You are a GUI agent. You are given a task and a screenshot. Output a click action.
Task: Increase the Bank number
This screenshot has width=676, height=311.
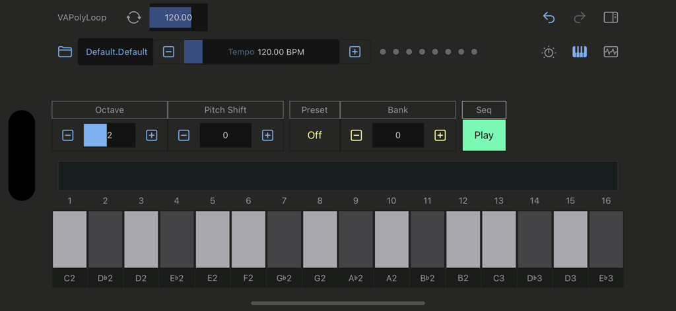pos(440,136)
